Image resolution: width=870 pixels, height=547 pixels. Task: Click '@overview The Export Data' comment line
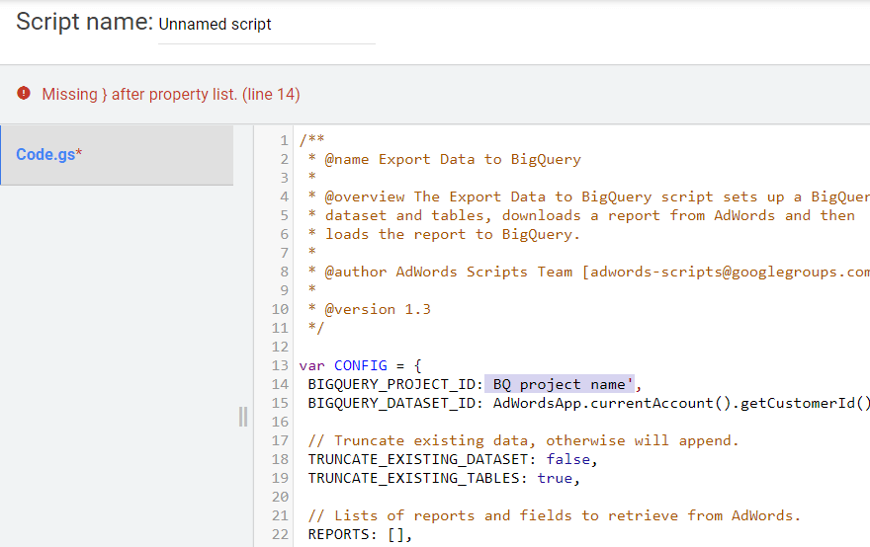pos(589,197)
